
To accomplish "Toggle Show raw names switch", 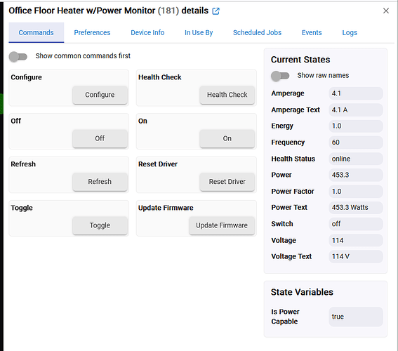I will tap(280, 76).
